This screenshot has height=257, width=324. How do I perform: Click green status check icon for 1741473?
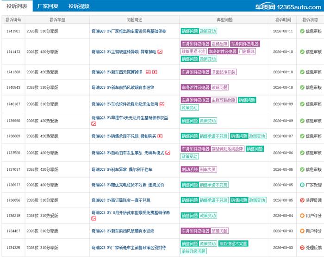(x=302, y=52)
